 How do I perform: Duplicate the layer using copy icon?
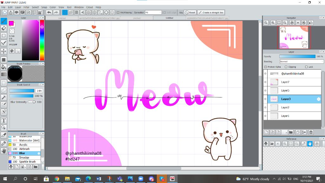(298, 132)
